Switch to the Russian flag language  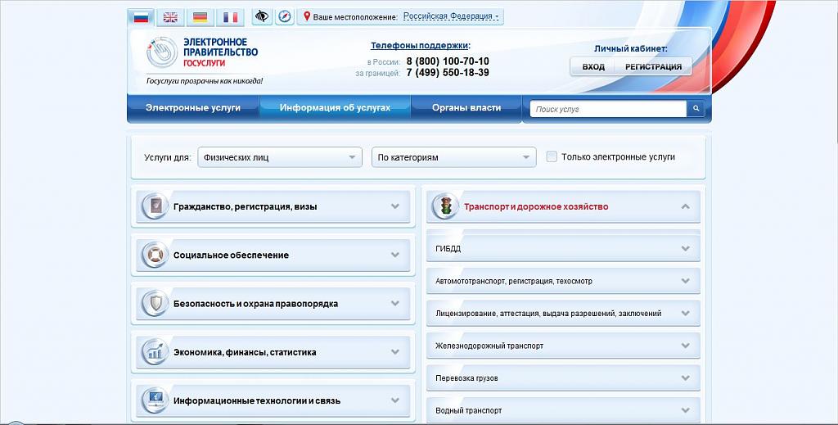[141, 17]
